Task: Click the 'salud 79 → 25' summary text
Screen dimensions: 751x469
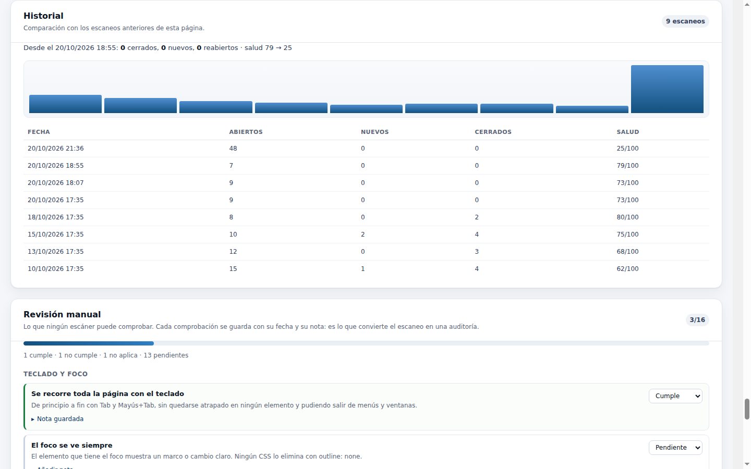Action: (268, 48)
